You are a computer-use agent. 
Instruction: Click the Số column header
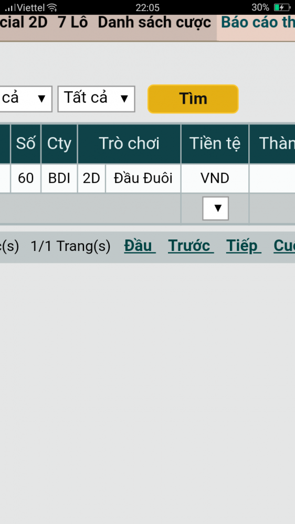click(x=26, y=144)
